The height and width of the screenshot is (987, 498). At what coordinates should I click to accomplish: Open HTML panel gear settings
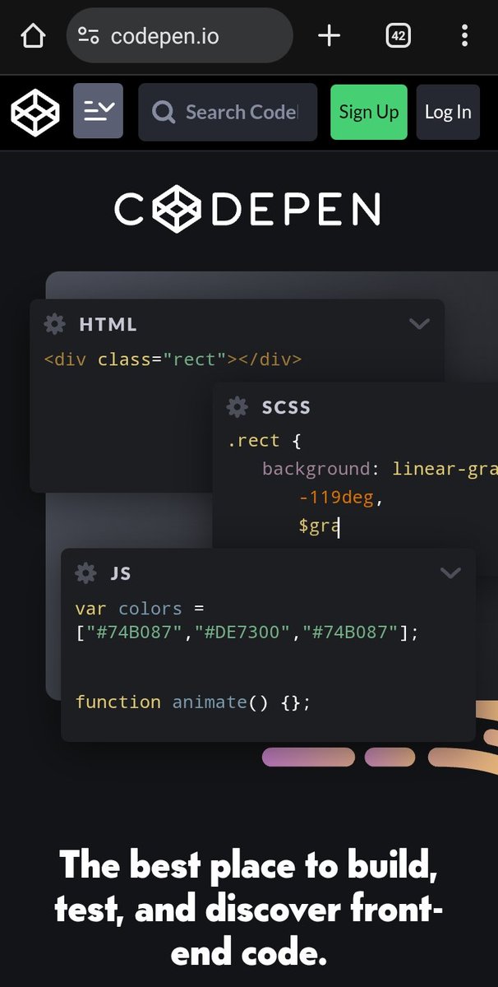coord(54,324)
